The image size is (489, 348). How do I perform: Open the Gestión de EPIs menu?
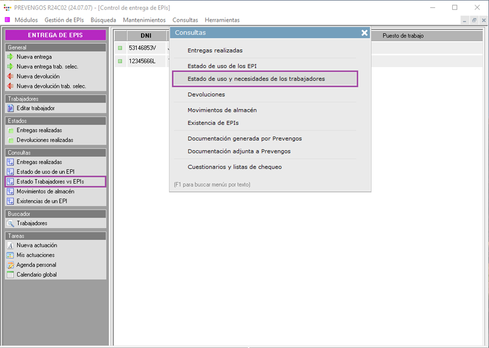point(64,20)
